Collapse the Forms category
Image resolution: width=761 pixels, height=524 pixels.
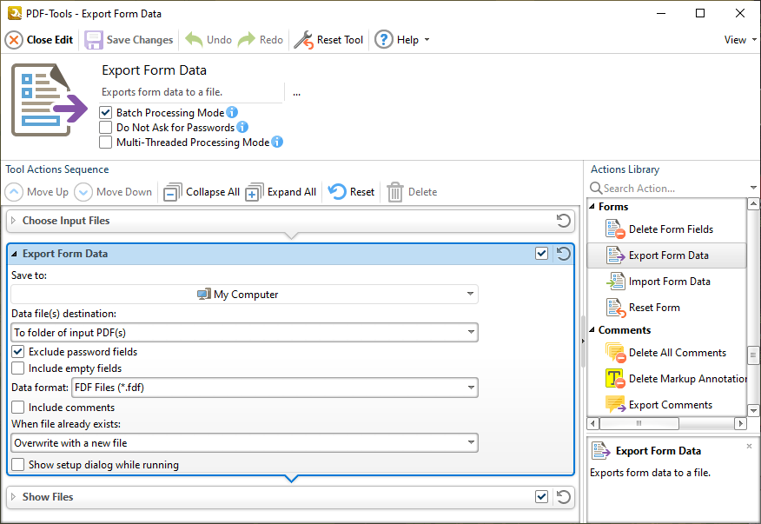592,207
